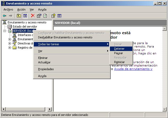Click the Back arrow toolbar icon
168x118 pixels.
click(4, 16)
